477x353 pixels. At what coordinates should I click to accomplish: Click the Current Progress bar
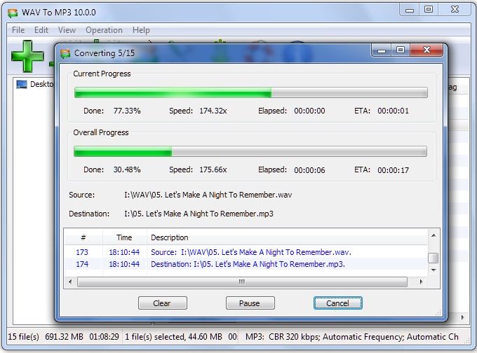tap(251, 92)
